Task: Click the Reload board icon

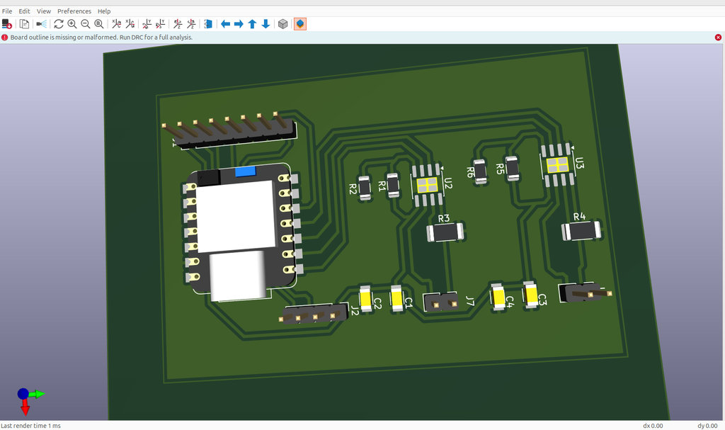Action: click(x=6, y=23)
